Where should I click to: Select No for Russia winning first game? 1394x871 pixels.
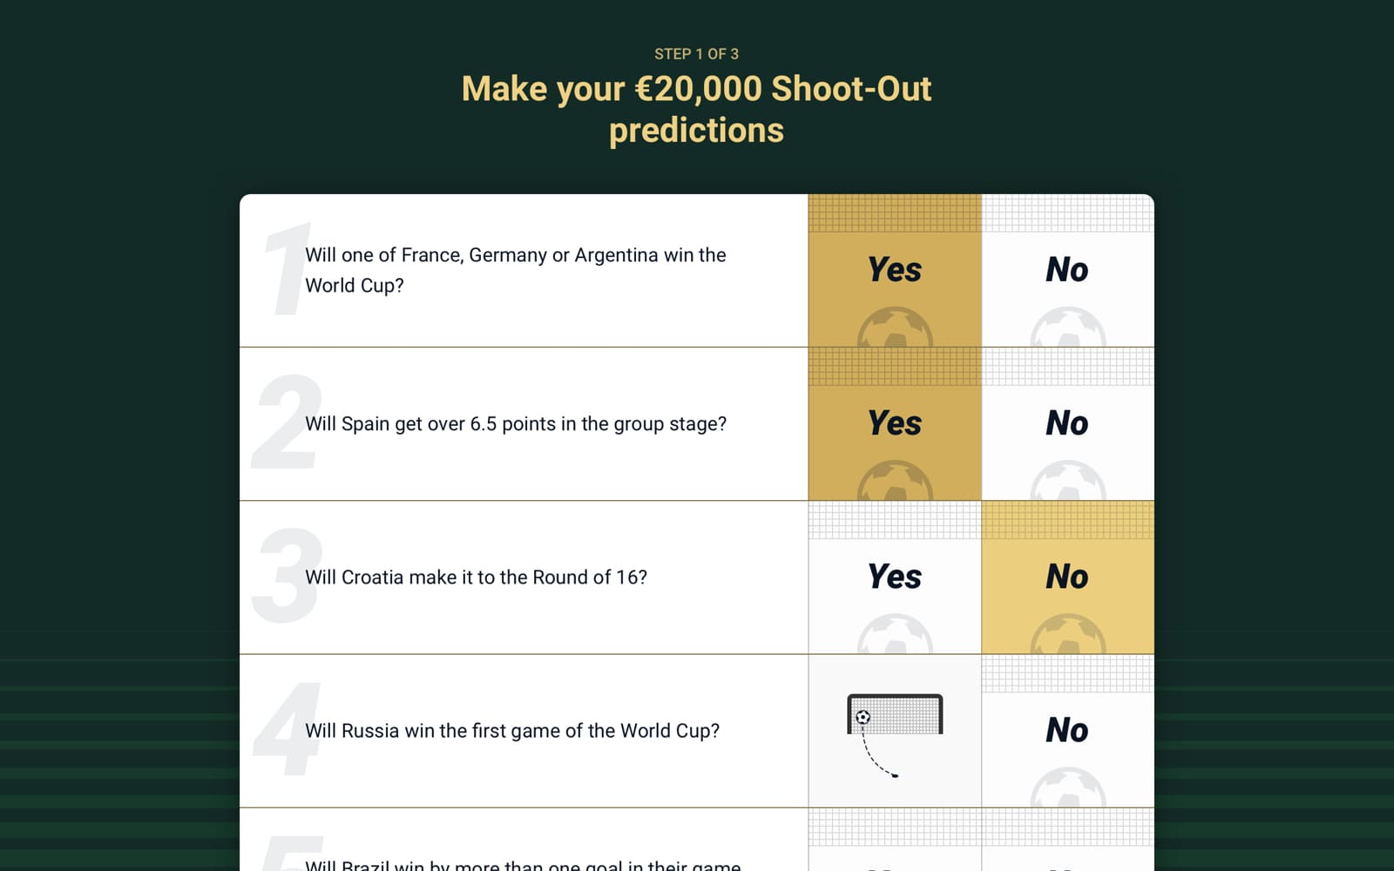(x=1067, y=730)
